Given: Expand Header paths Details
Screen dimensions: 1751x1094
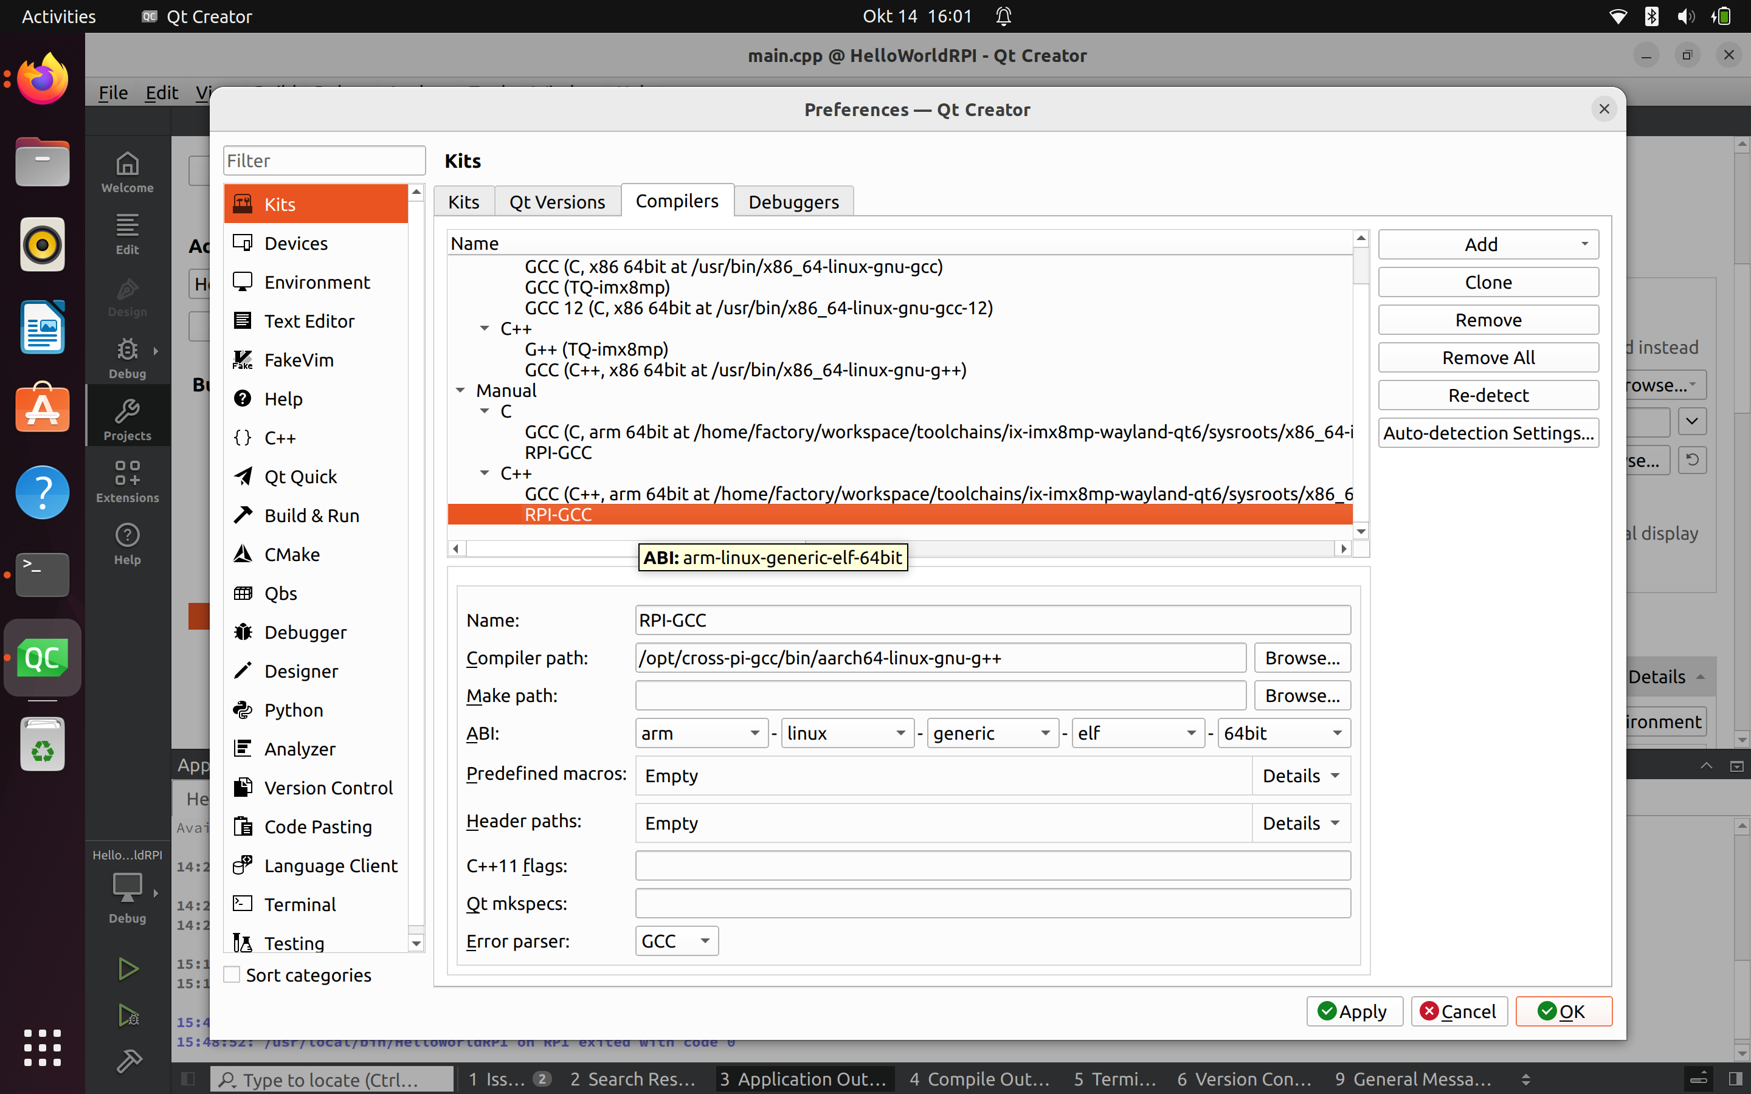Looking at the screenshot, I should pos(1301,824).
